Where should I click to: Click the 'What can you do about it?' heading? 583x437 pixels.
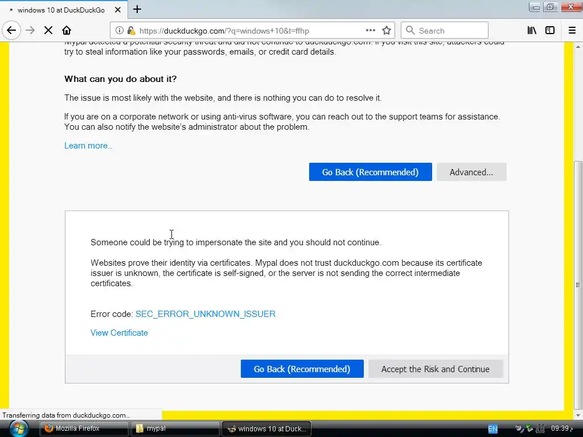click(121, 79)
